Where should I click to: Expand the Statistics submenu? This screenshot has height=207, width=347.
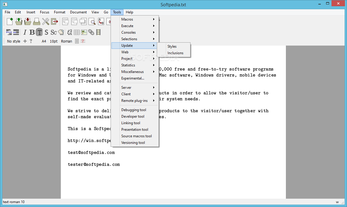[135, 65]
